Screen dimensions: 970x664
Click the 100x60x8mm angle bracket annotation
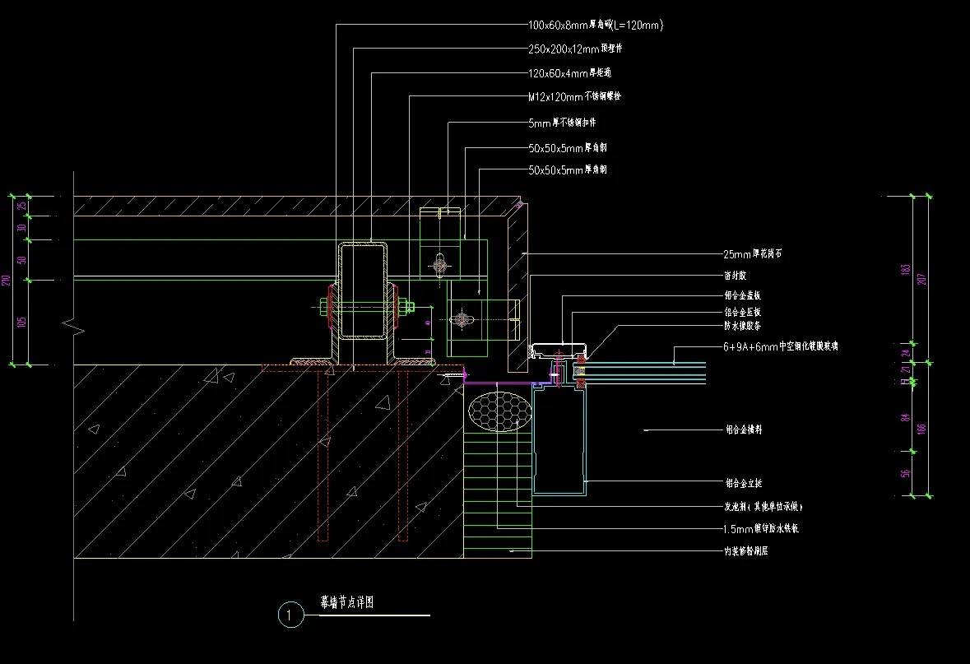coord(595,26)
